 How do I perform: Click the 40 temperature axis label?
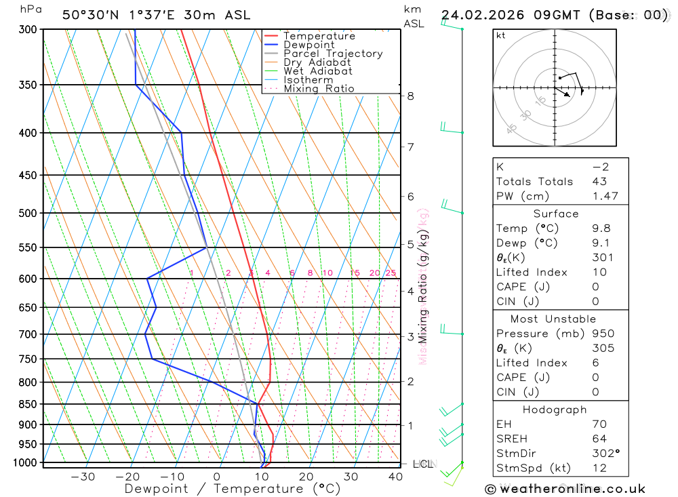(396, 477)
